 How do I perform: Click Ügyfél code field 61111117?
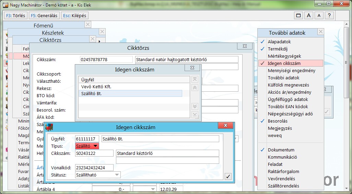click(87, 139)
